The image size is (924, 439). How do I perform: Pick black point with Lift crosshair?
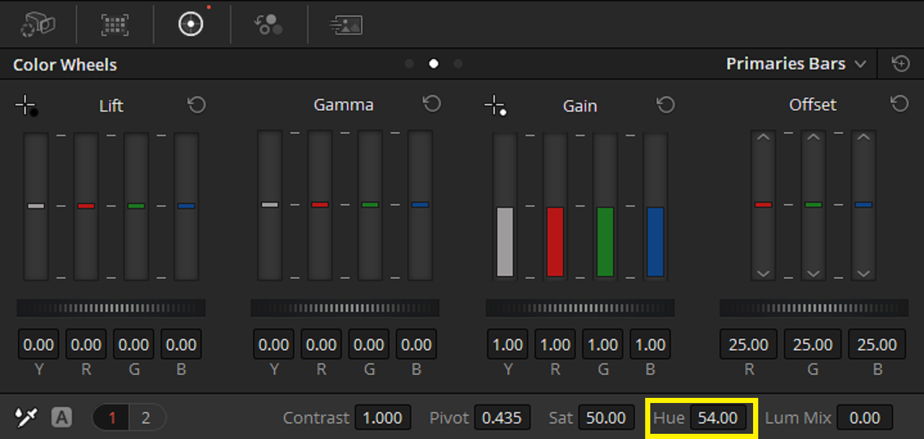[x=27, y=107]
